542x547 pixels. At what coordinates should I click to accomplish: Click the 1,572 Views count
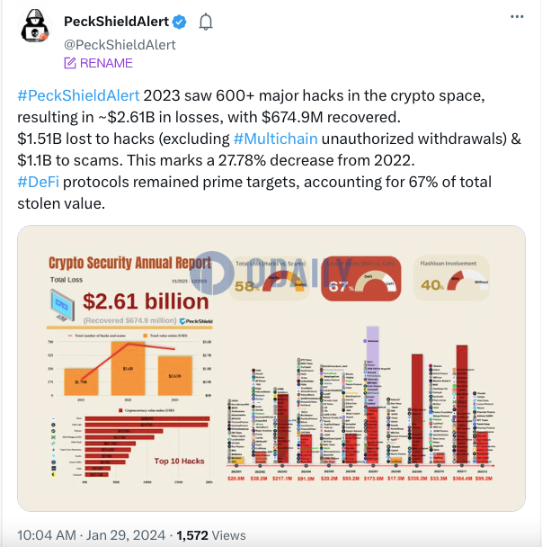(x=211, y=535)
